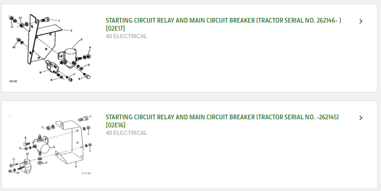
Task: Expand the chevron arrow for section 02E17
Action: 361,21
